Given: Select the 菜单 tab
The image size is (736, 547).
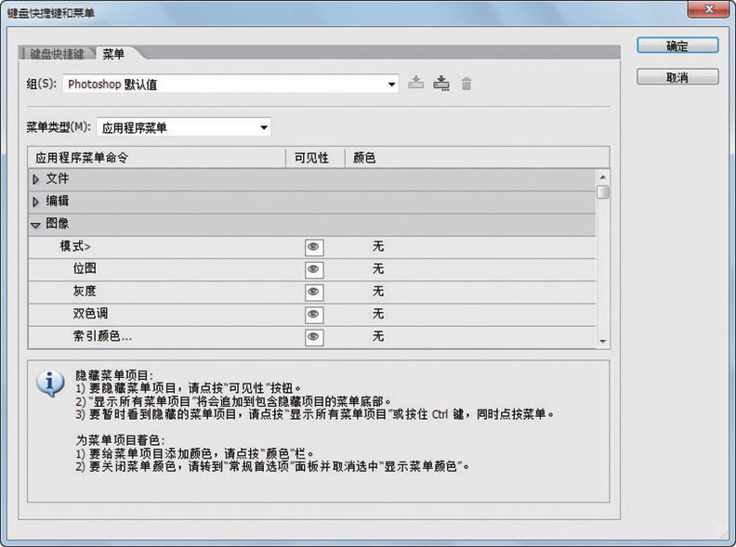Looking at the screenshot, I should [x=114, y=54].
